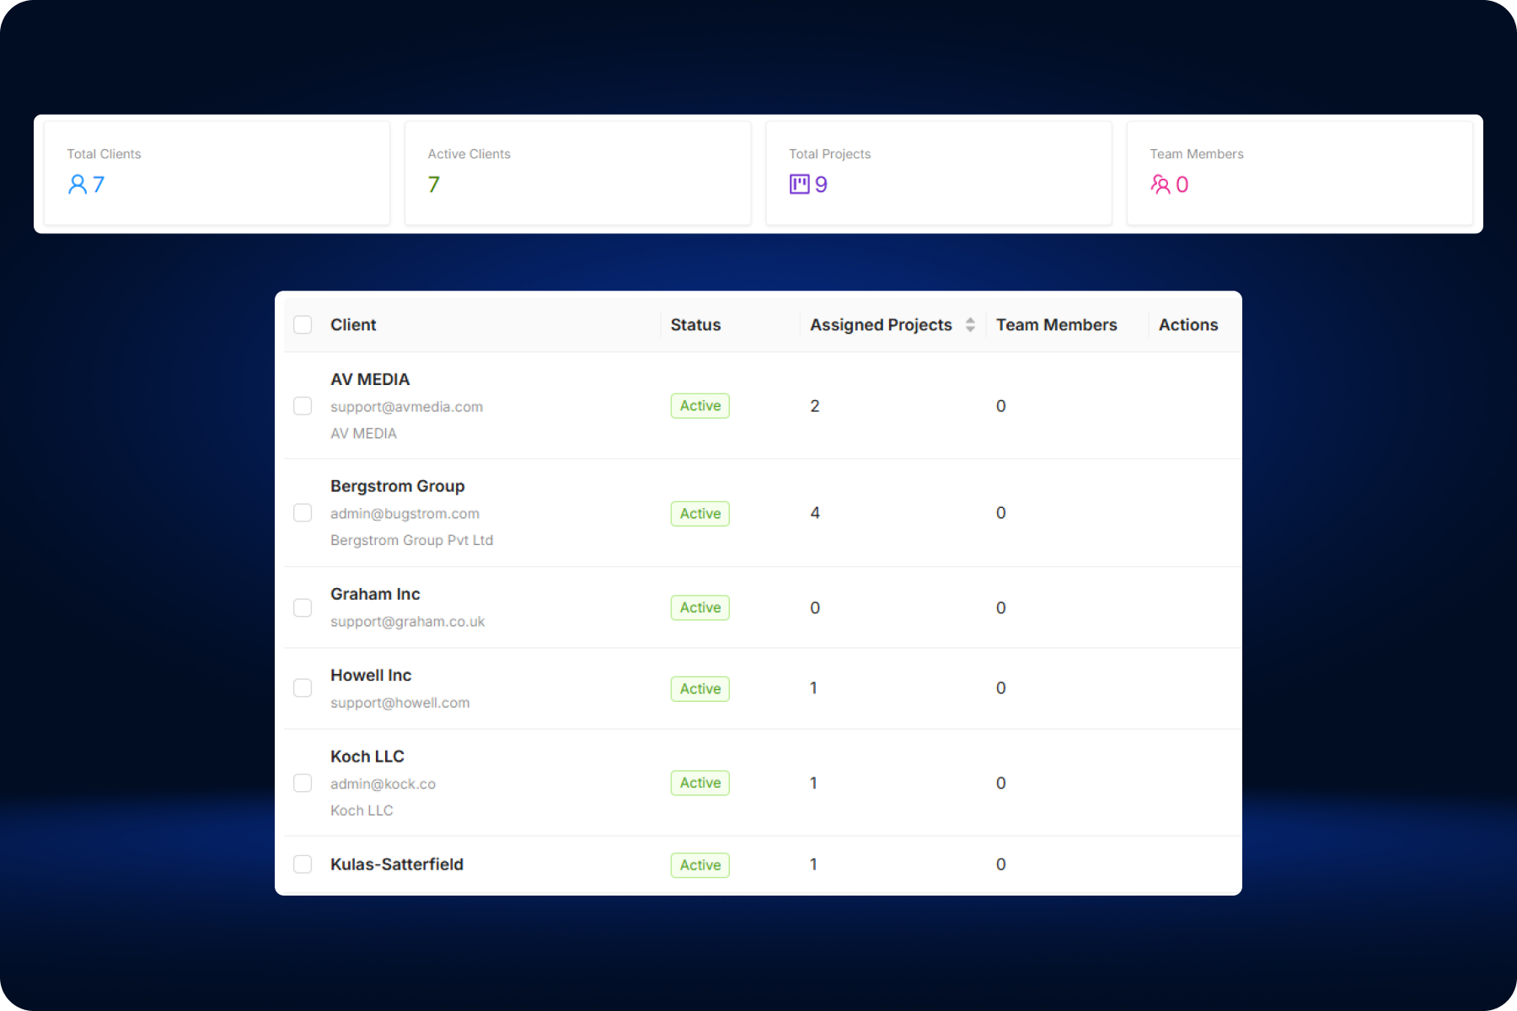Click the Client column header
Viewport: 1517px width, 1011px height.
353,324
